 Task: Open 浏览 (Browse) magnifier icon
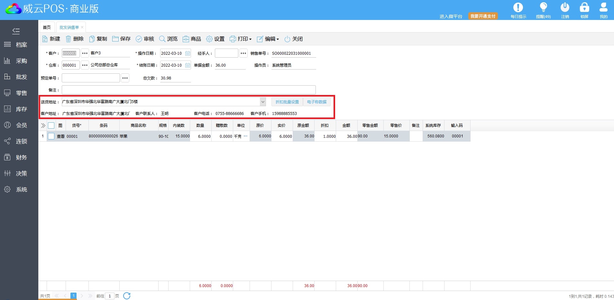pos(162,39)
